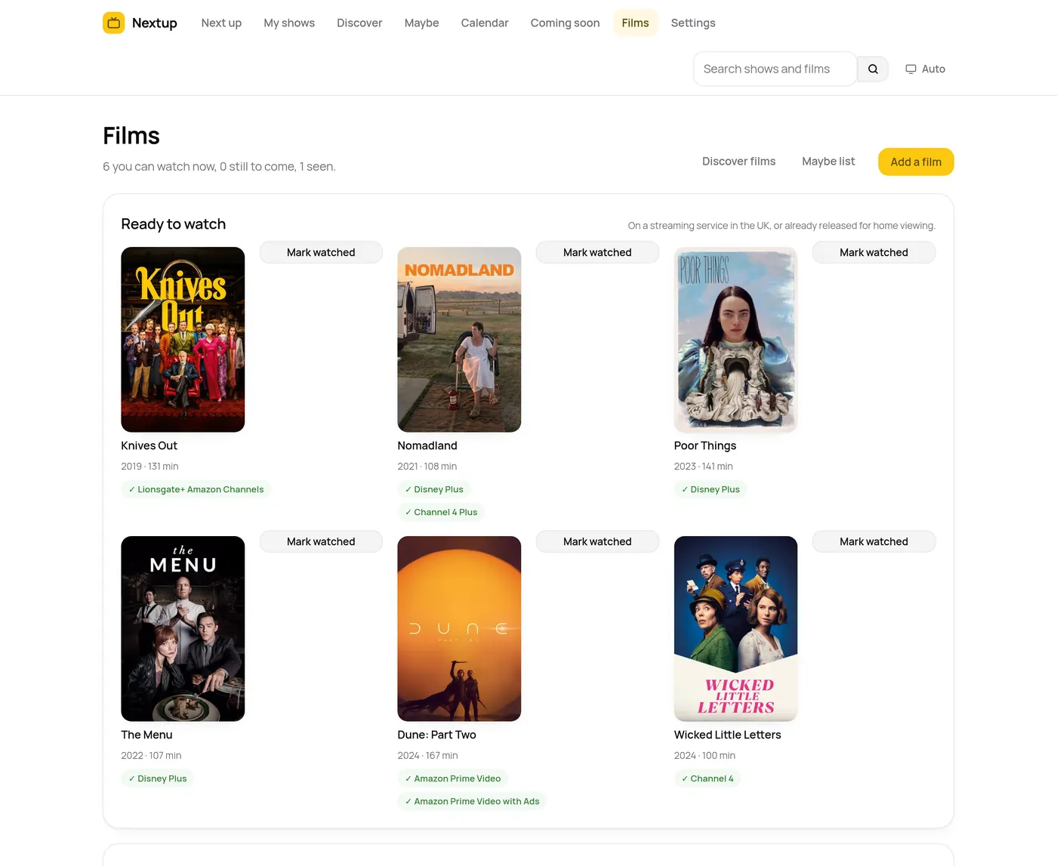Open The Menu poster thumbnail
The height and width of the screenshot is (866, 1057).
(x=183, y=629)
